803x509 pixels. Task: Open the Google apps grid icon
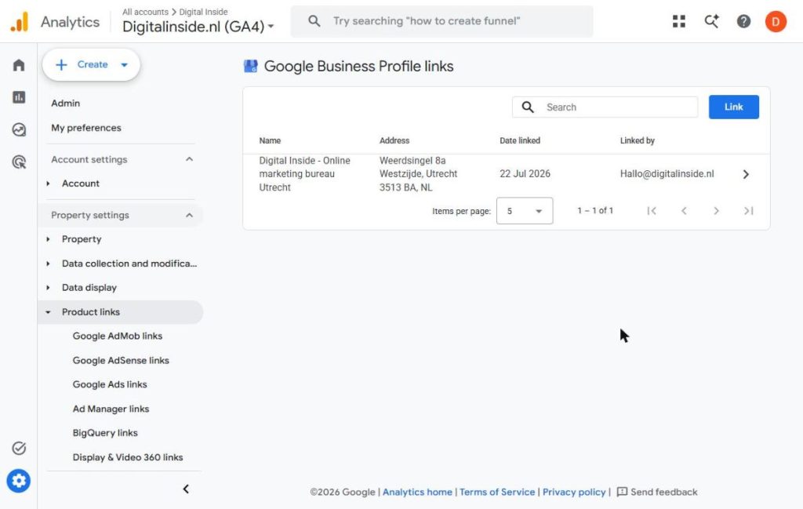tap(679, 21)
